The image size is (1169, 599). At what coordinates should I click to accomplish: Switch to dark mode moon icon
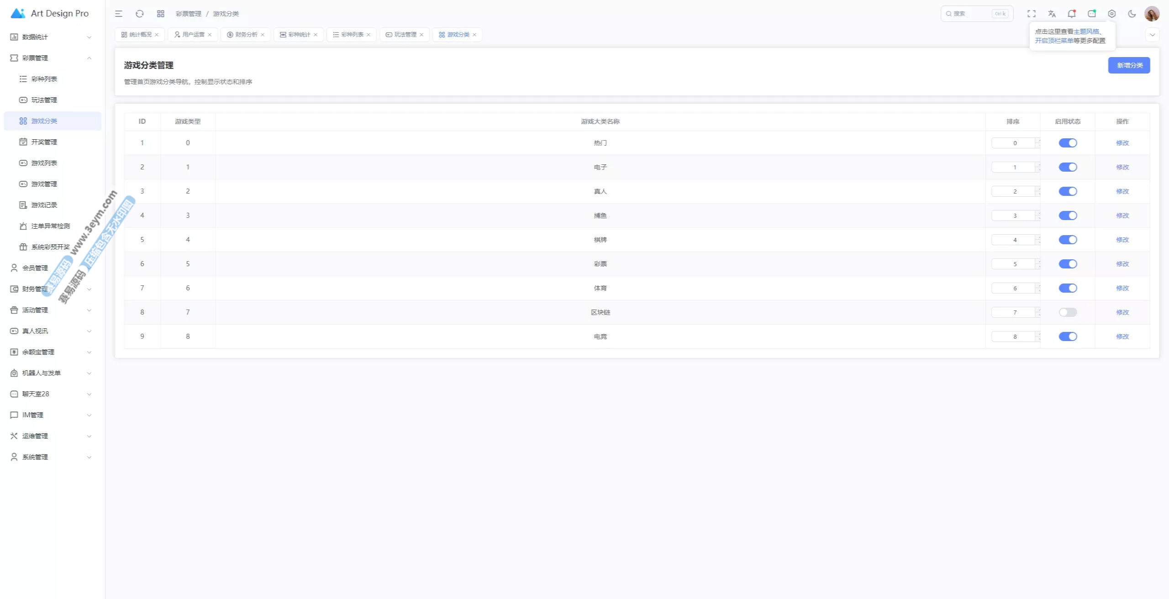pyautogui.click(x=1132, y=14)
